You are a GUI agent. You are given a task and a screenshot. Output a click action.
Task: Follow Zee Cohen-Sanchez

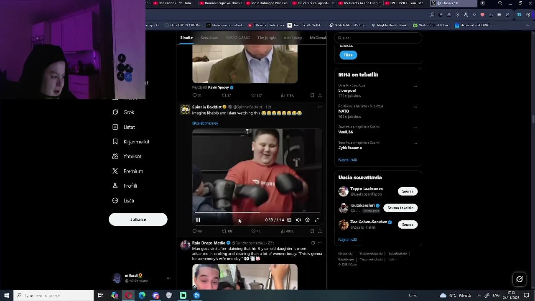pyautogui.click(x=408, y=225)
